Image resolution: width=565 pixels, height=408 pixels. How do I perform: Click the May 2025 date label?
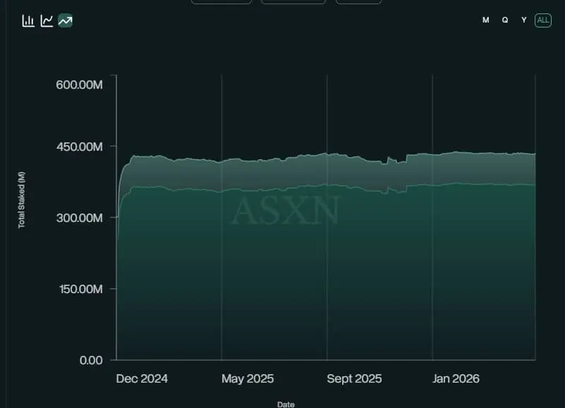coord(248,378)
